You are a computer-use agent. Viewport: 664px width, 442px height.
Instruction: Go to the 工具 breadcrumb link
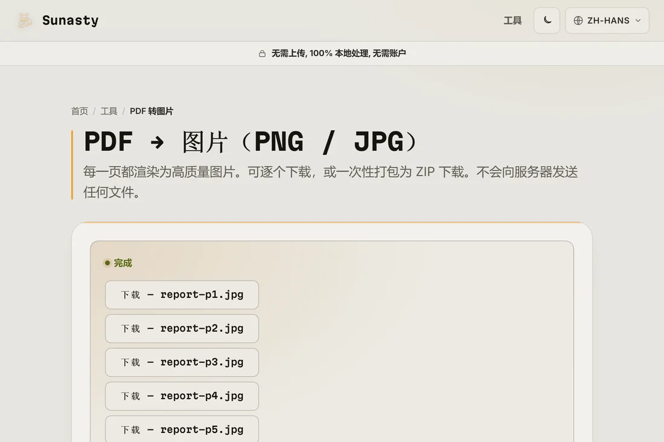109,111
